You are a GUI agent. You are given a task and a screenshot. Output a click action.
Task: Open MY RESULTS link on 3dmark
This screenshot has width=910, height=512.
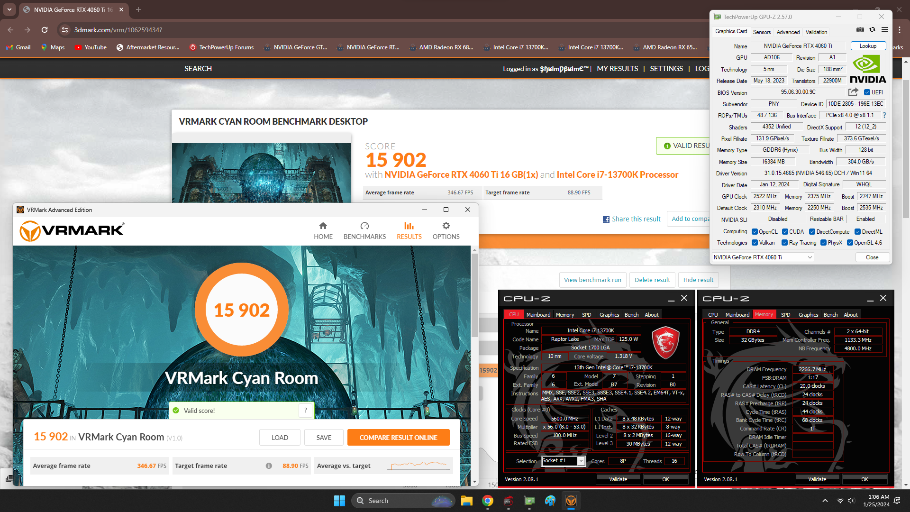(617, 69)
